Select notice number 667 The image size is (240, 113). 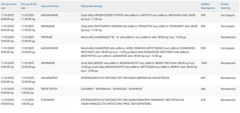coord(203,78)
